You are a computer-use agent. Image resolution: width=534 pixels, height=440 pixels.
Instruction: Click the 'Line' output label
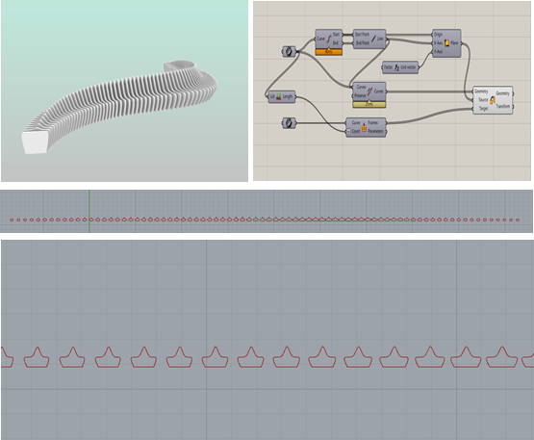tap(380, 39)
